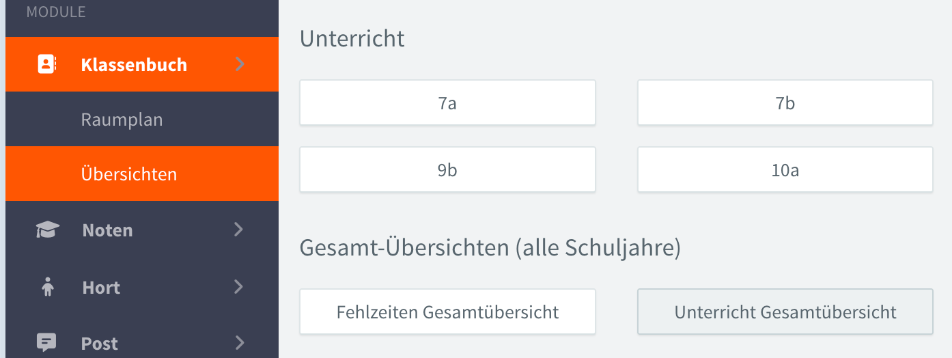Select the 9b class button
Viewport: 952px width, 358px height.
pyautogui.click(x=447, y=170)
